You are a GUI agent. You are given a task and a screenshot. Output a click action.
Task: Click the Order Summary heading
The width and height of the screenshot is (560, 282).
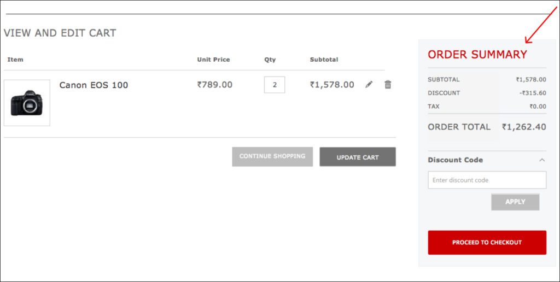pos(477,55)
